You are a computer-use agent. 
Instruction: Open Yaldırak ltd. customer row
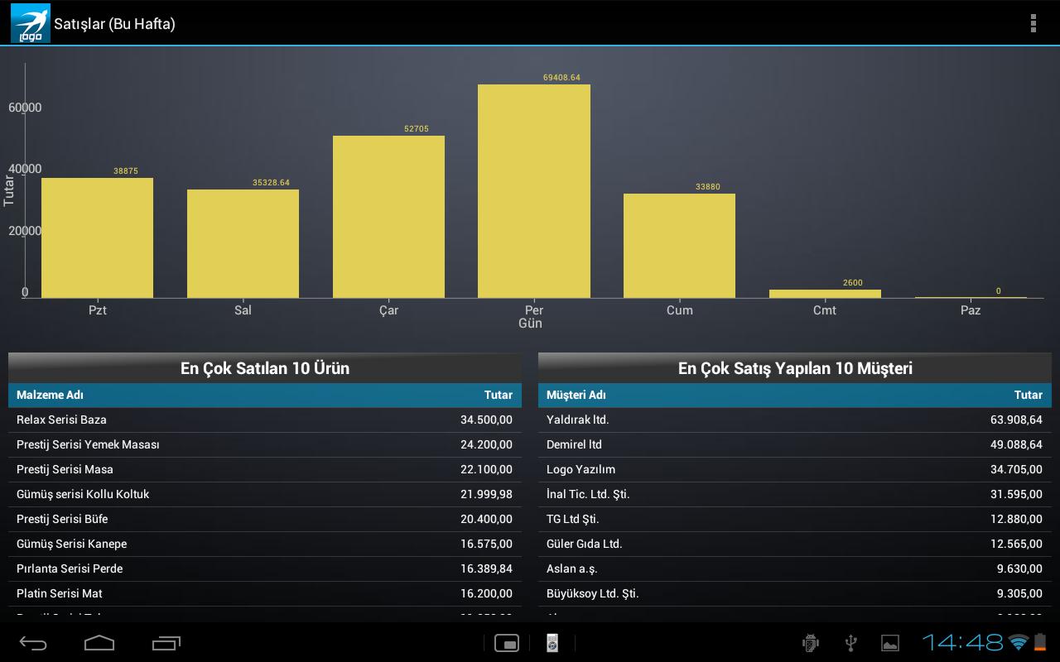point(795,420)
